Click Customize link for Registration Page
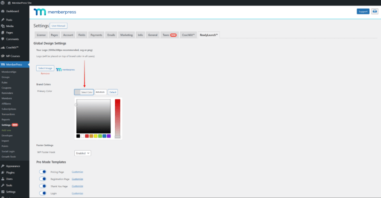Viewport: 381px width, 198px height. tap(77, 179)
